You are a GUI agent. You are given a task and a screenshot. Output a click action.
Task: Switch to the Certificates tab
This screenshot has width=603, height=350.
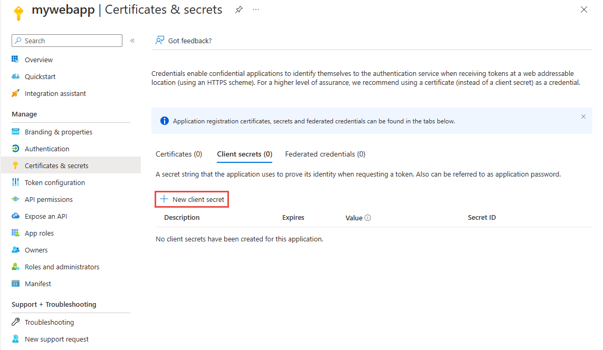[179, 154]
